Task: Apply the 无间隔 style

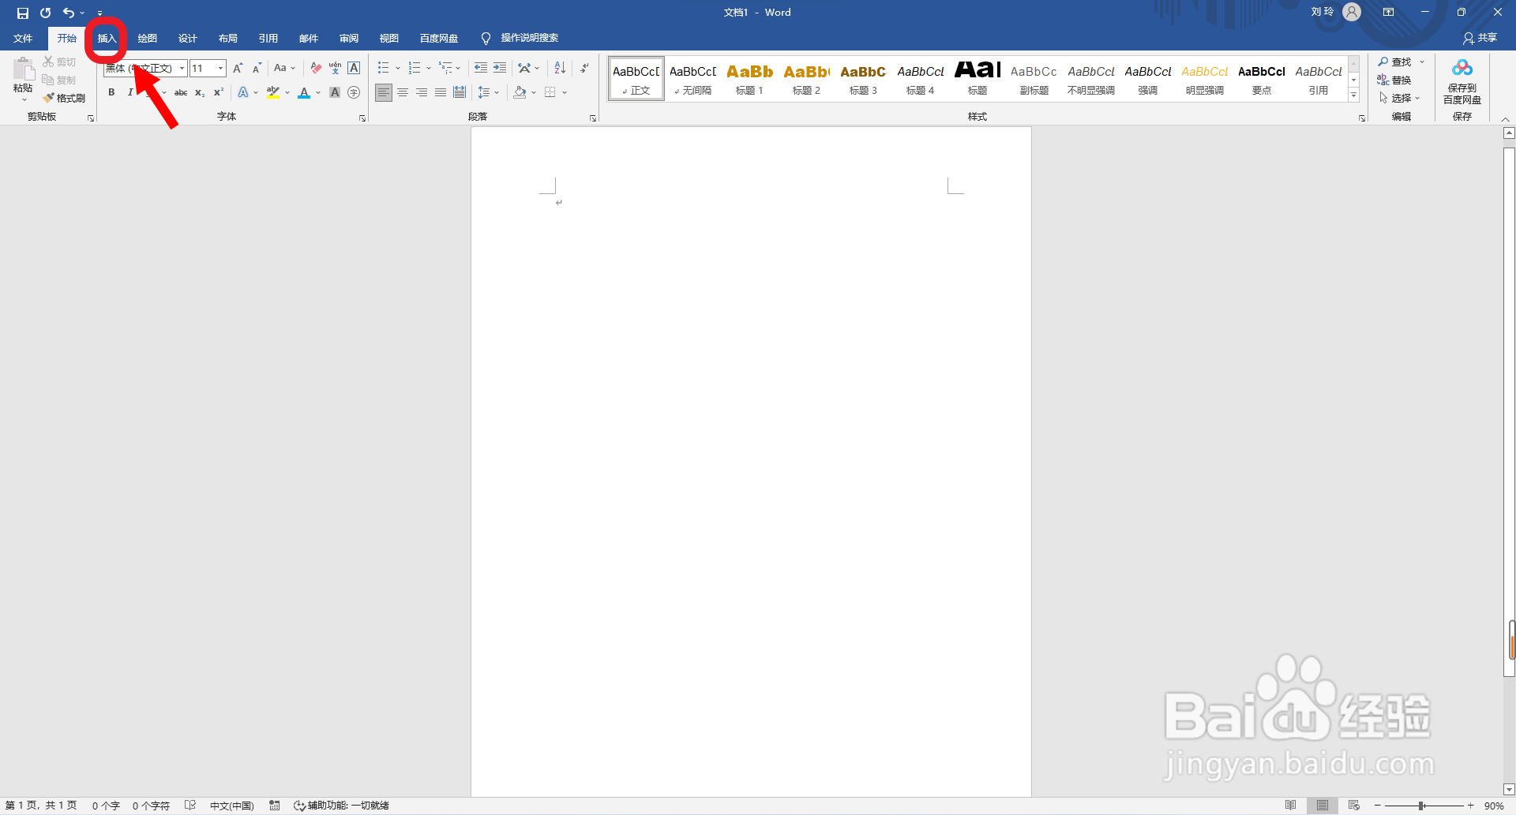Action: click(692, 78)
